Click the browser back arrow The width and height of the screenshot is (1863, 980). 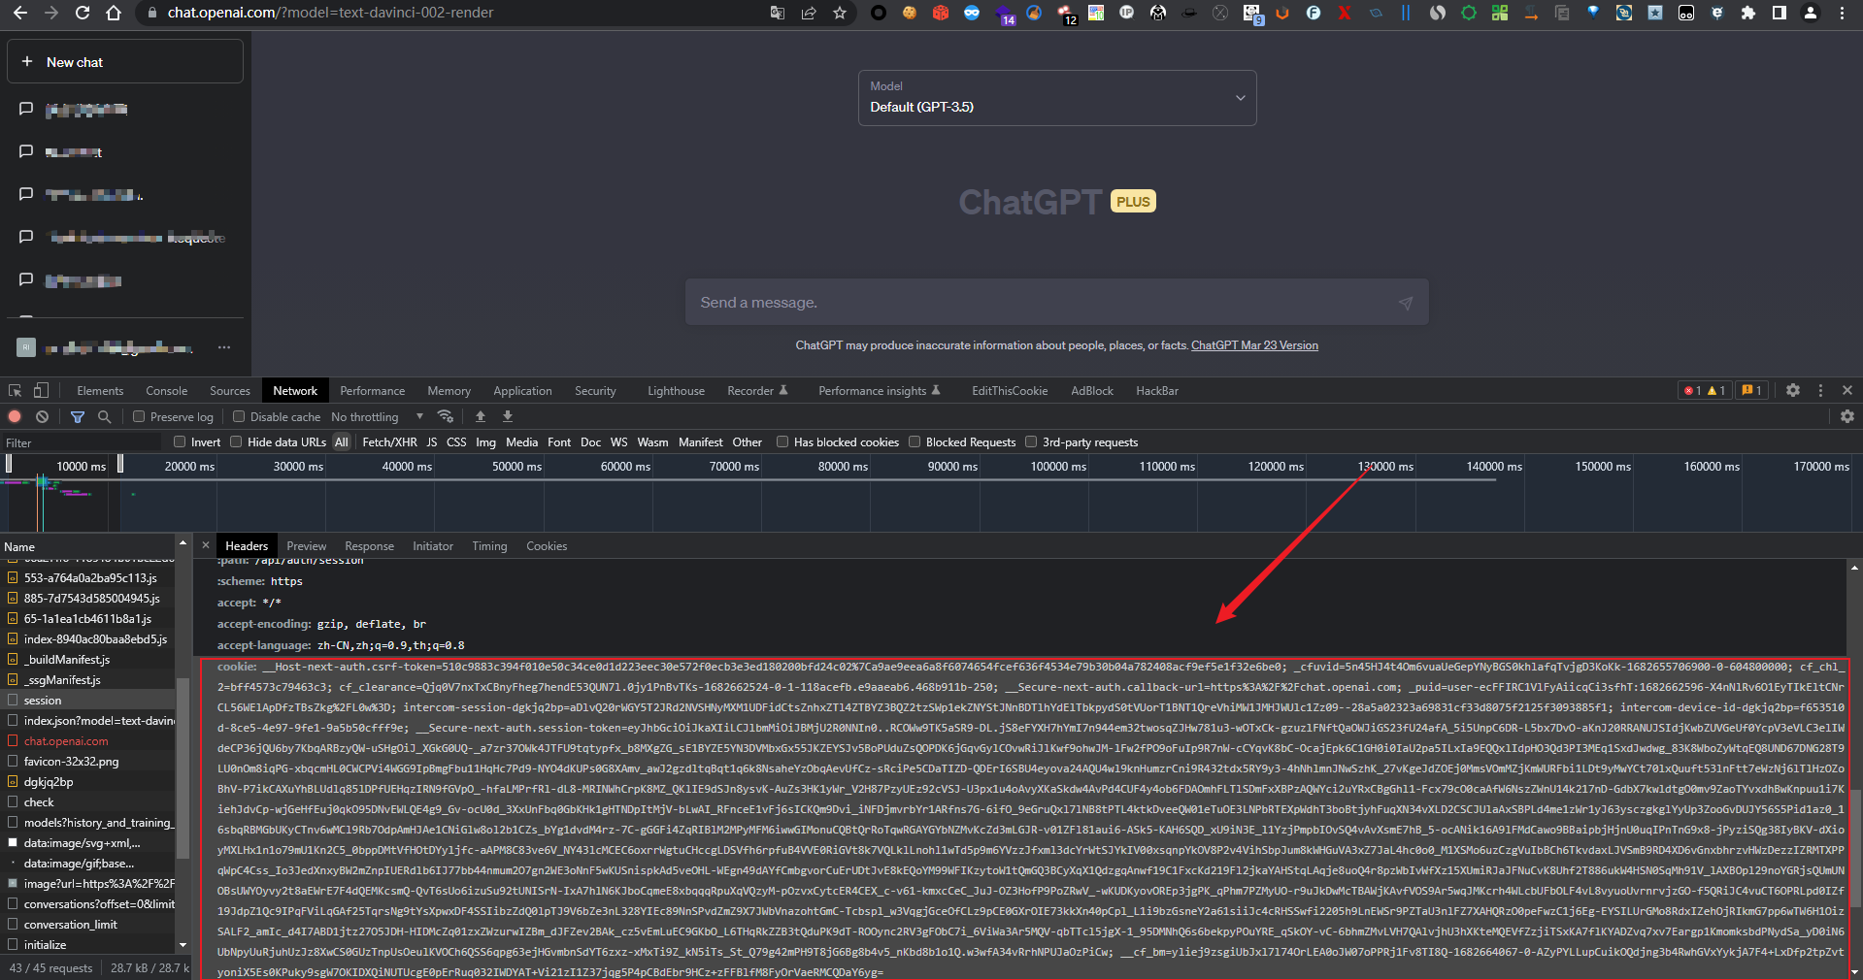click(x=20, y=13)
